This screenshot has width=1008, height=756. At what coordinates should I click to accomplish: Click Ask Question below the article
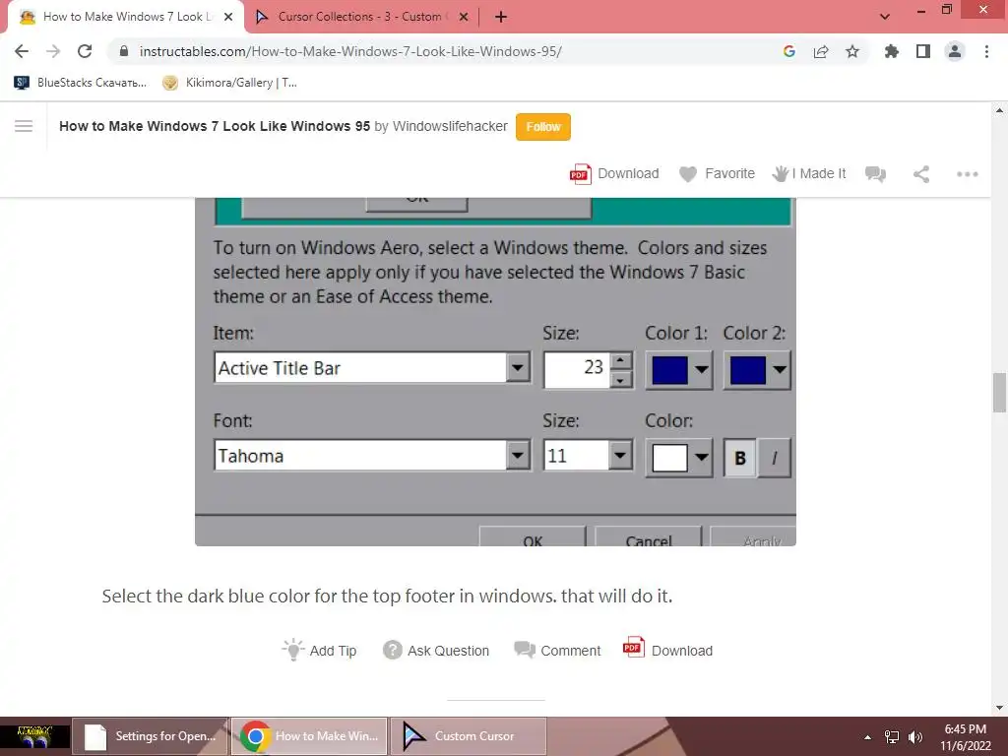click(x=436, y=651)
